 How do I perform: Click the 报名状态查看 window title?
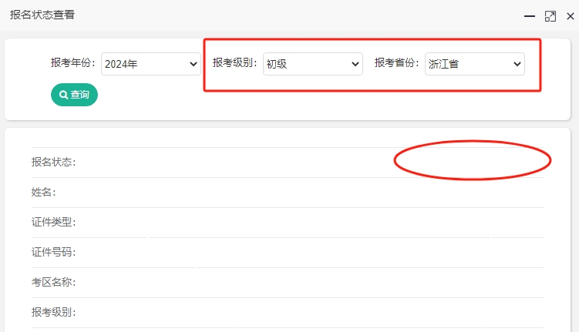point(42,15)
